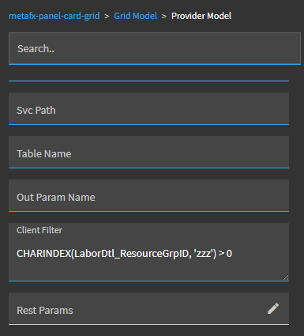Place cursor on 'zzz' in the filter expression

tap(203, 254)
